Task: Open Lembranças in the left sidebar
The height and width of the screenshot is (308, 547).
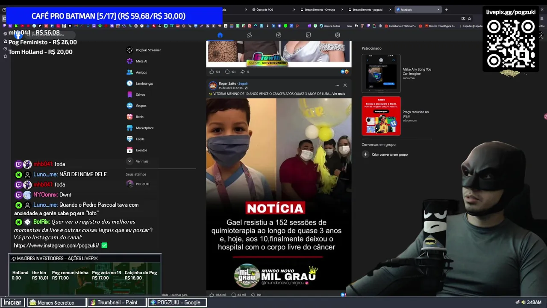Action: point(140,83)
